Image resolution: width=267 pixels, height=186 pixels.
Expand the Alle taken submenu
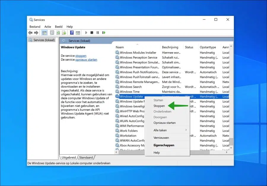click(x=167, y=130)
